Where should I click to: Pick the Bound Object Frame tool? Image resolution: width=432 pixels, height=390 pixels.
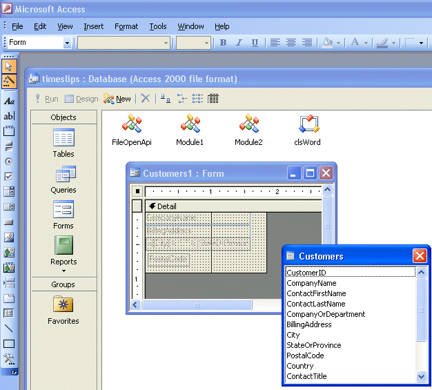pyautogui.click(x=9, y=267)
